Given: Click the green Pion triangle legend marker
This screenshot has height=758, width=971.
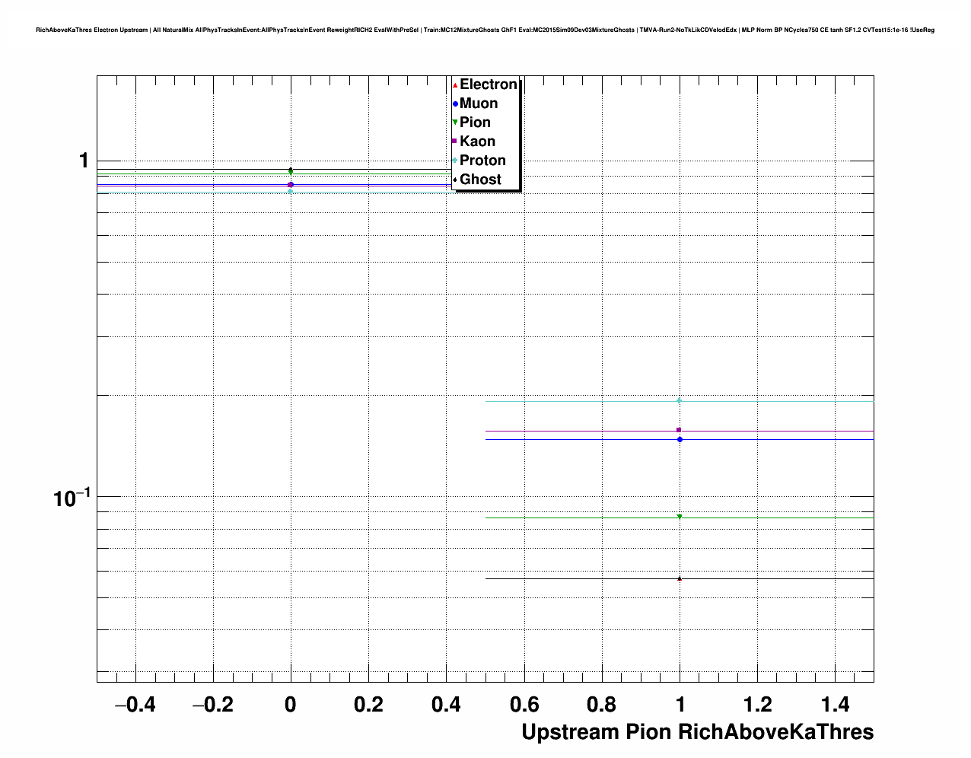Looking at the screenshot, I should pos(455,123).
